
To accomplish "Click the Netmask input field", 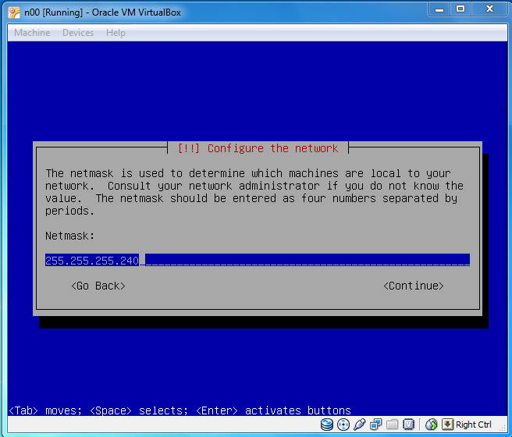I will click(258, 260).
